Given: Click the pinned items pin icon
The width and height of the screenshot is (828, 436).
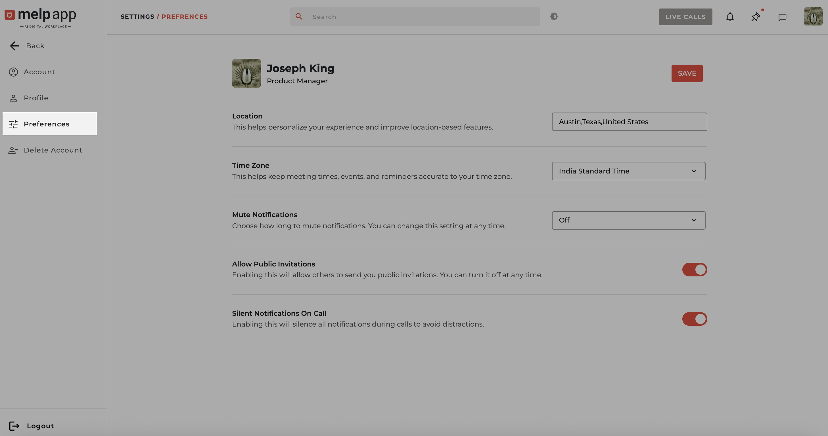Looking at the screenshot, I should coord(756,17).
